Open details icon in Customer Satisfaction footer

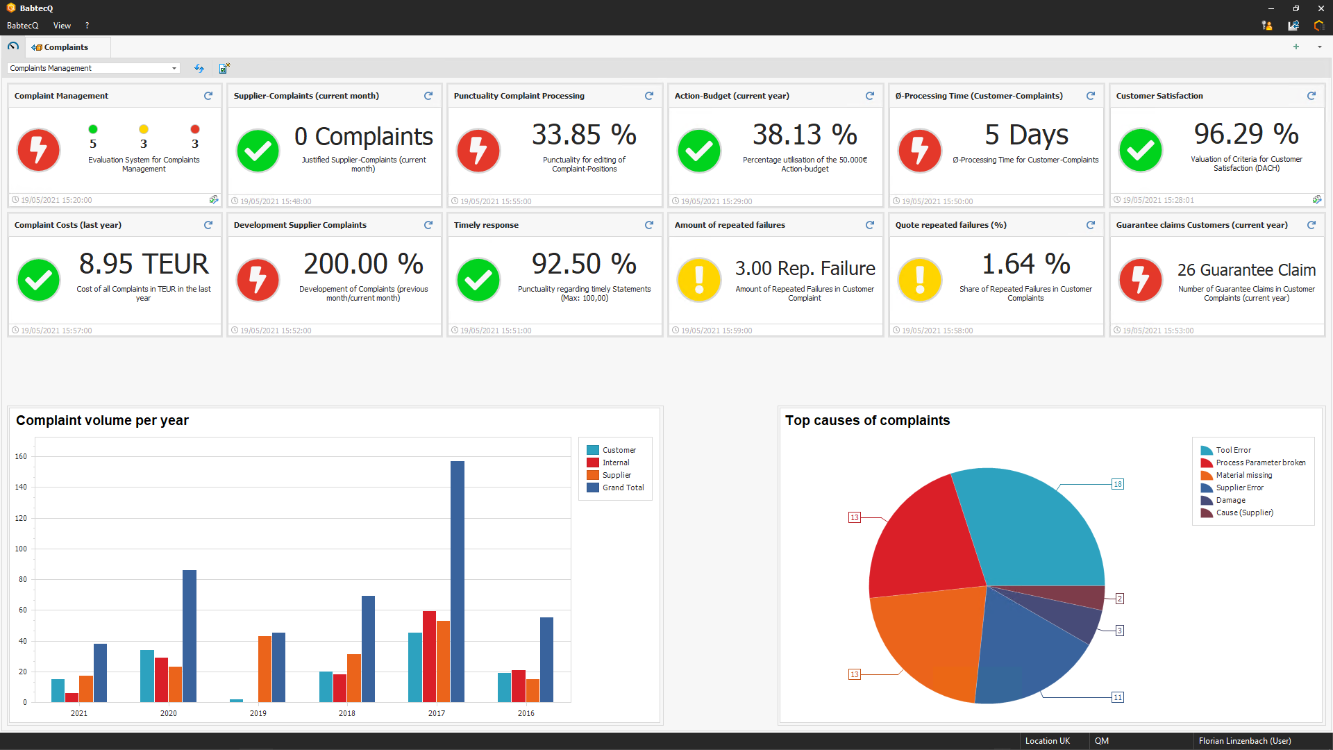[x=1317, y=199]
